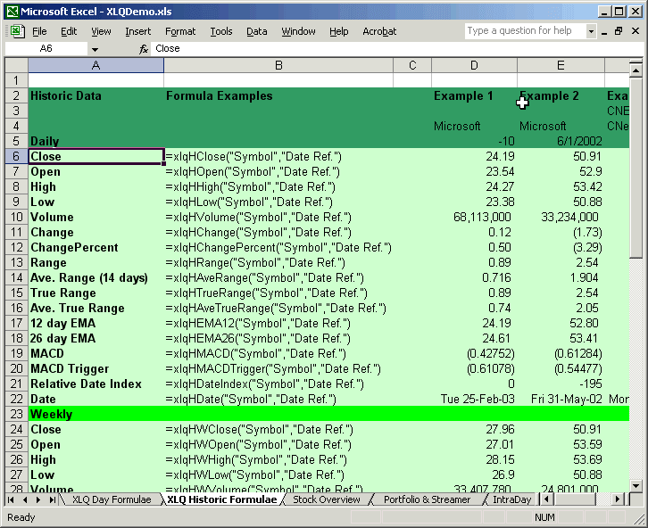This screenshot has height=528, width=648.
Task: Switch to Portfolio & Streamer sheet tab
Action: point(426,500)
